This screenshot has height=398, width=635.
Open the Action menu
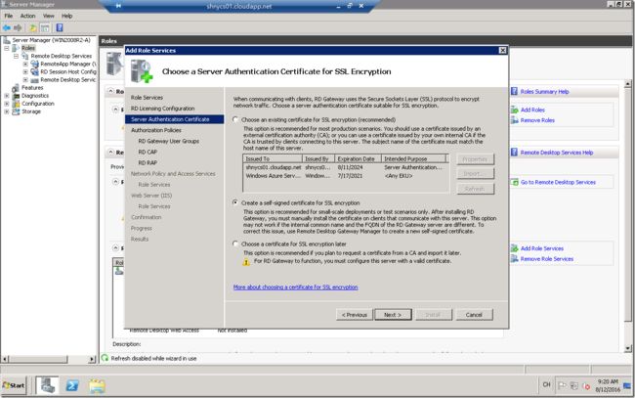28,16
